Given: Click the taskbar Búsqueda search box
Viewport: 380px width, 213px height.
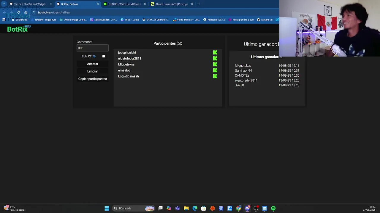Looking at the screenshot, I should click(x=134, y=208).
